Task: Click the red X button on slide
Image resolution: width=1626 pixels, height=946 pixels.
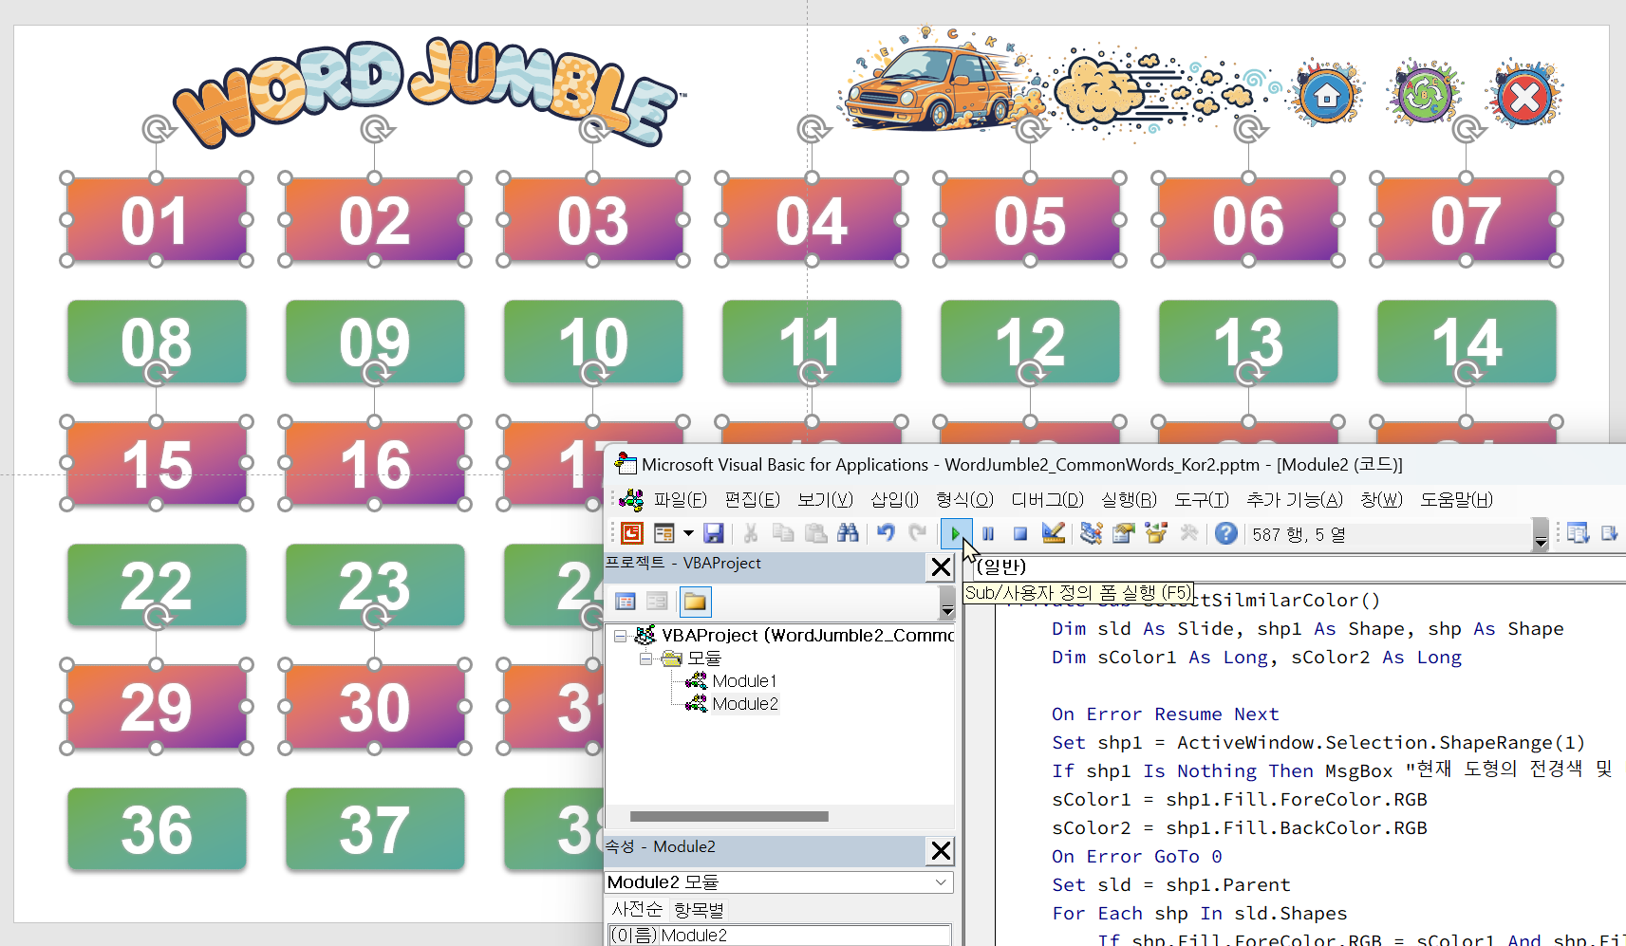Action: [1523, 95]
